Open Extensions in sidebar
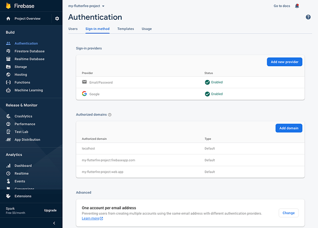318x228 pixels. [23, 196]
